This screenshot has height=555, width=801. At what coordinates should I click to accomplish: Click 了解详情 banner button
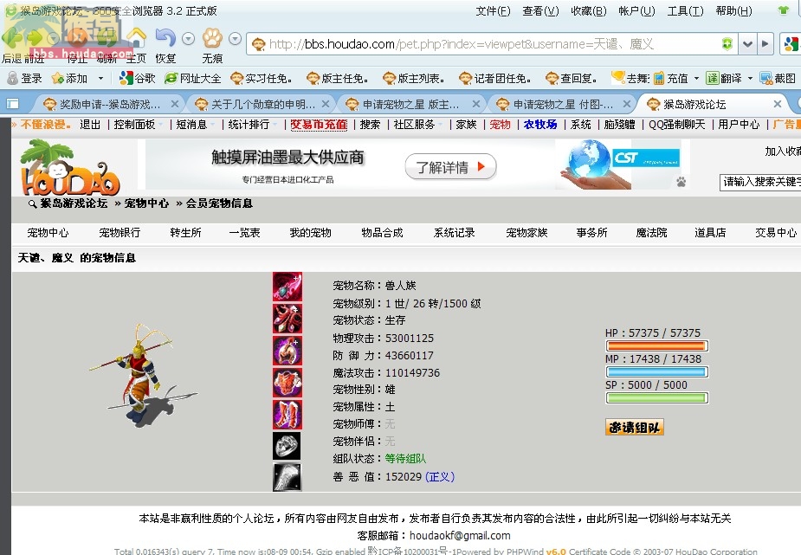coord(450,167)
